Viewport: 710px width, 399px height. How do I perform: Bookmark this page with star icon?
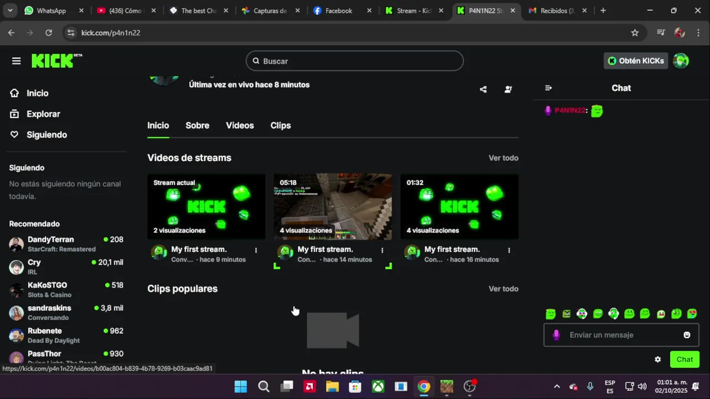click(x=635, y=33)
